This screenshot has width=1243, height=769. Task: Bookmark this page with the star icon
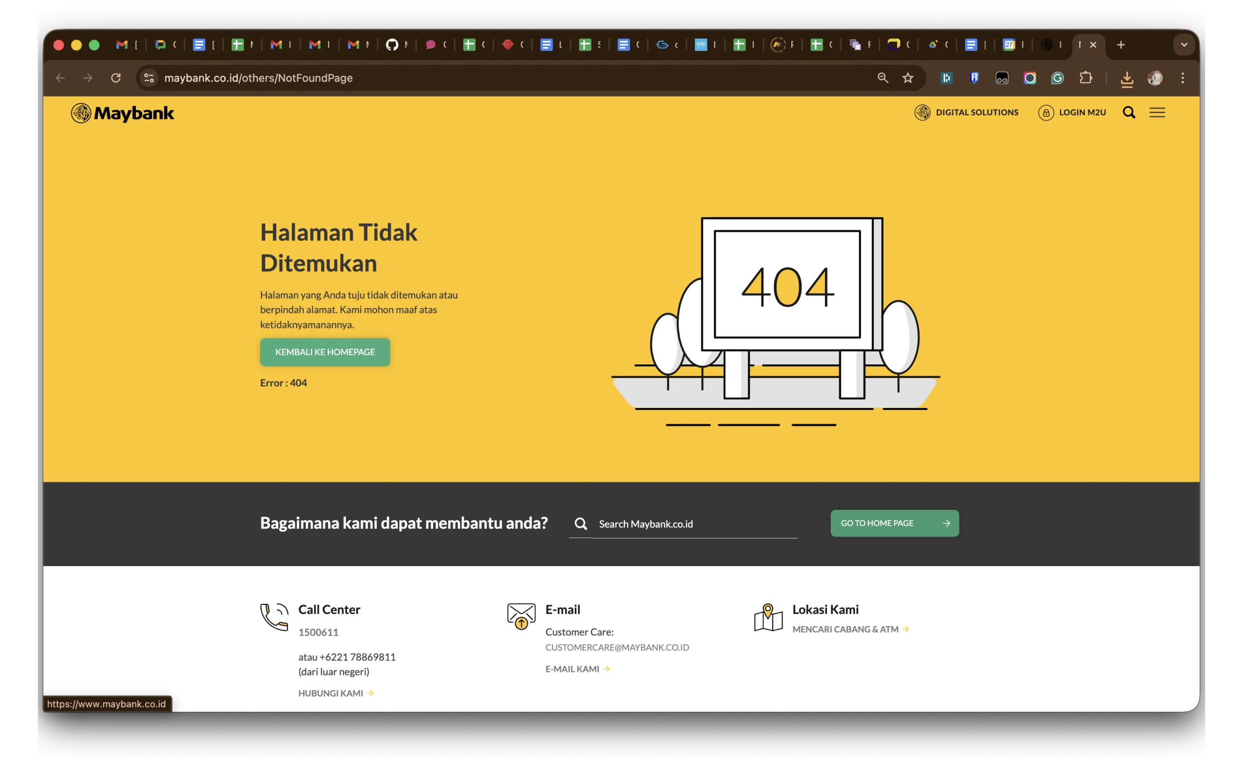907,78
